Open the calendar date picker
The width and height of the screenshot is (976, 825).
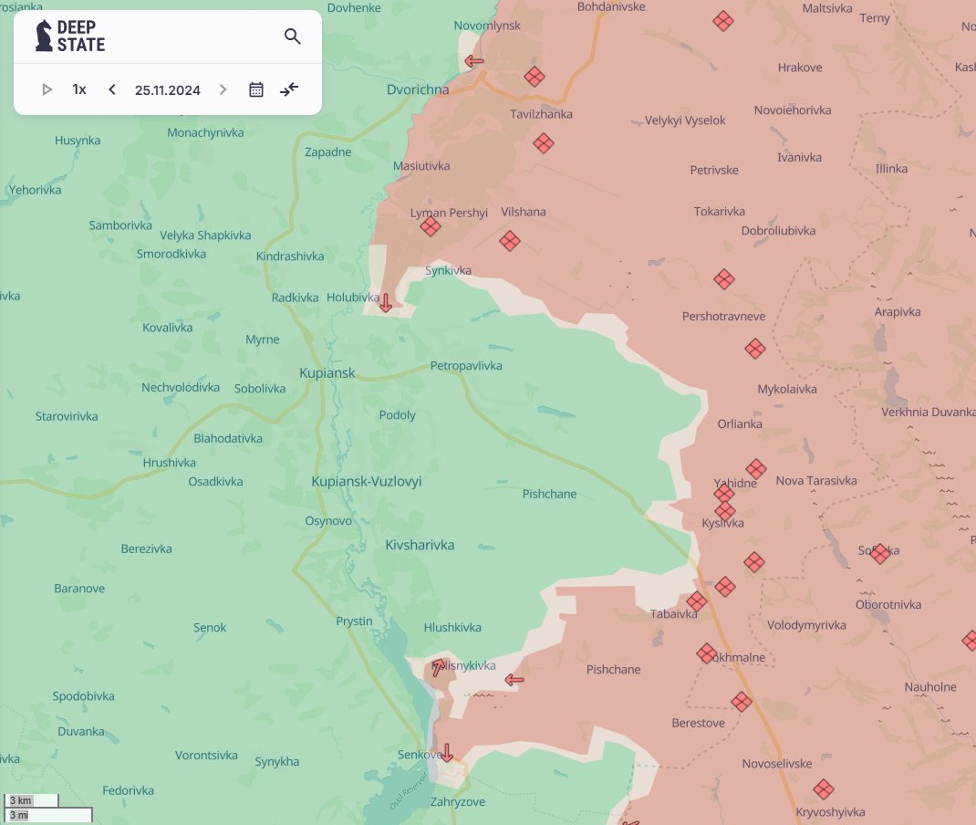coord(256,89)
